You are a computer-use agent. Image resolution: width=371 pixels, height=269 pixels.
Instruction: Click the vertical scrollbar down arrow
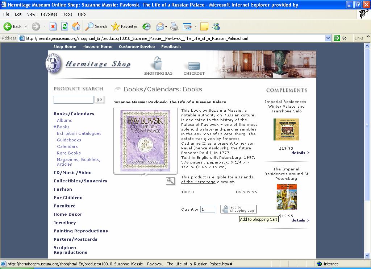coord(367,255)
